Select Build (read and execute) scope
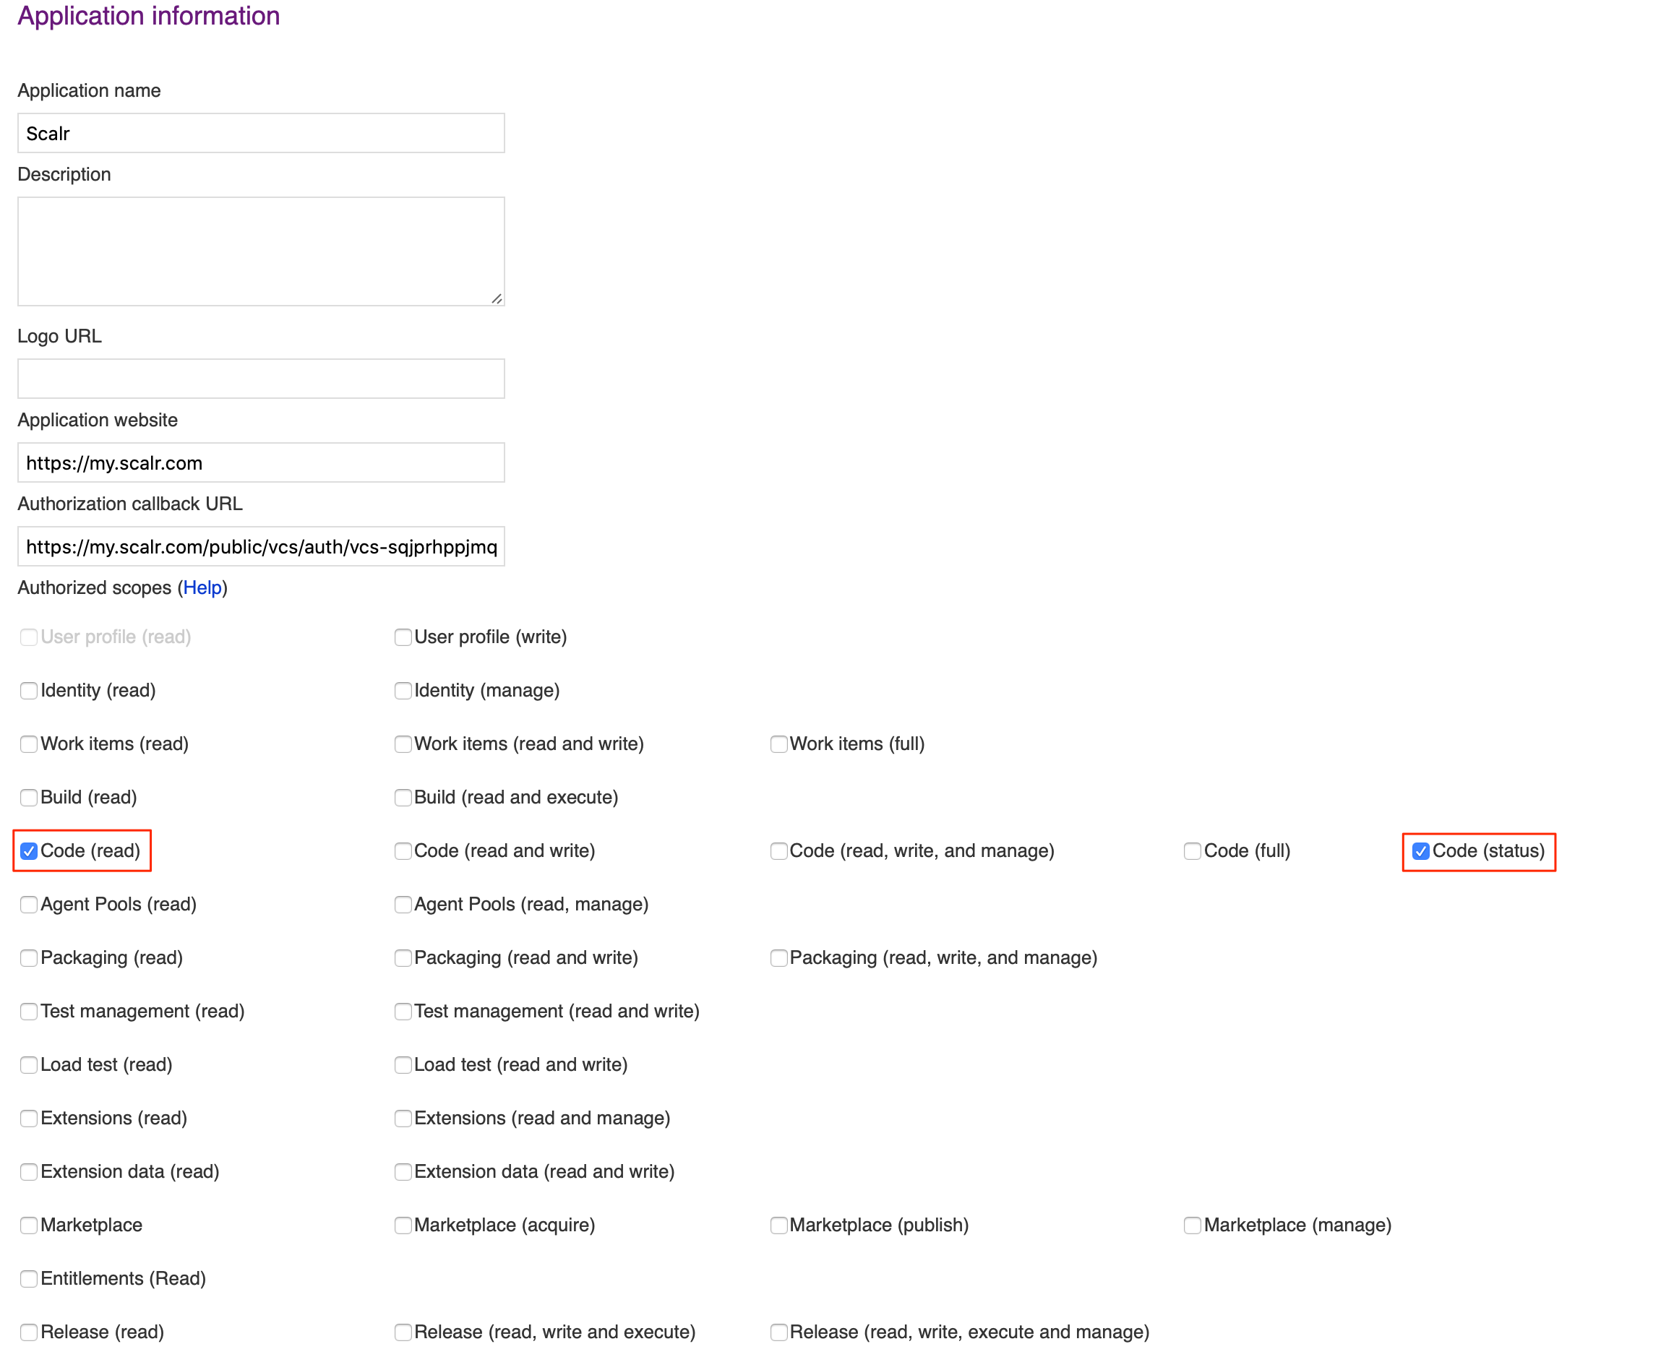The image size is (1674, 1357). point(403,797)
